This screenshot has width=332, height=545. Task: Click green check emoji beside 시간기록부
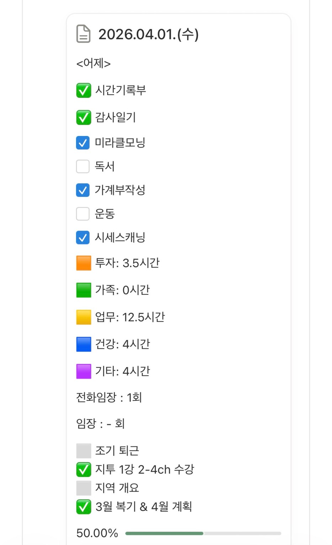[84, 90]
